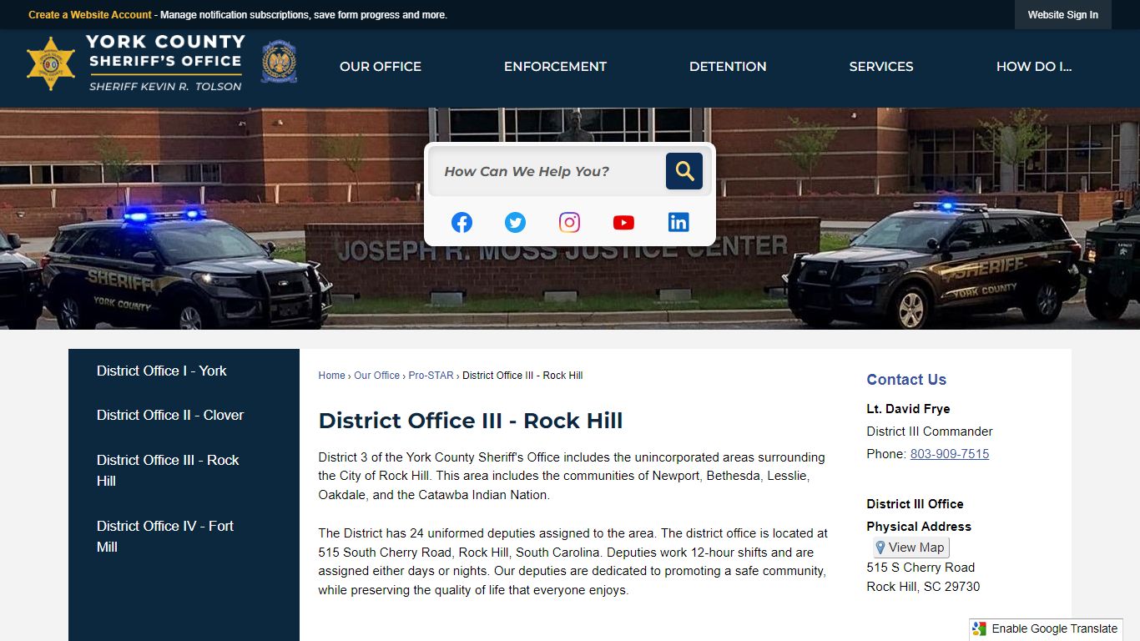Image resolution: width=1140 pixels, height=641 pixels.
Task: Go to Pro-STAR breadcrumb link
Action: [431, 376]
